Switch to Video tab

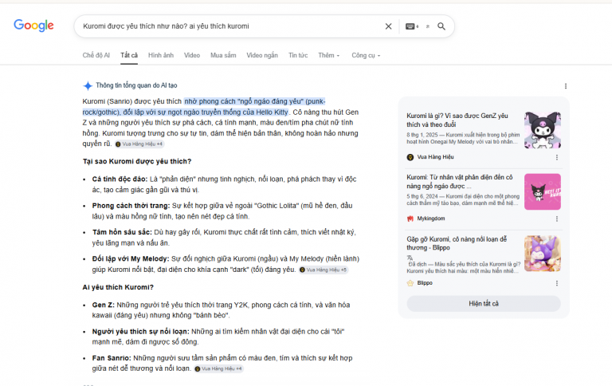tap(191, 55)
